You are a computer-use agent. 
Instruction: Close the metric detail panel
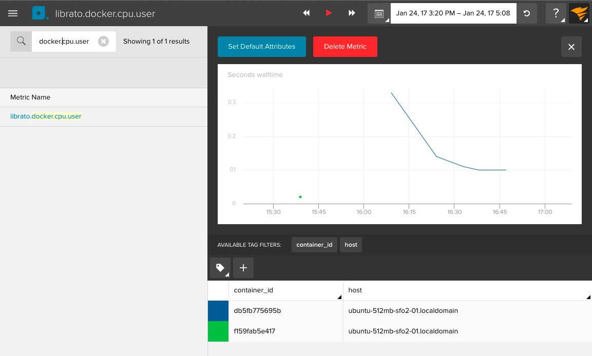point(571,47)
